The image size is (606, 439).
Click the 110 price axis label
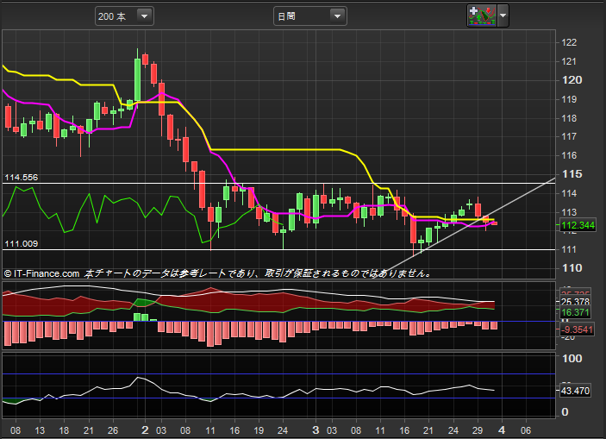click(572, 268)
